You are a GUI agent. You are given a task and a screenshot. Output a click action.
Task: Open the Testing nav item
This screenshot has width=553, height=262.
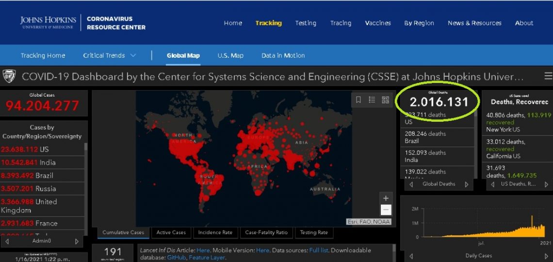306,23
